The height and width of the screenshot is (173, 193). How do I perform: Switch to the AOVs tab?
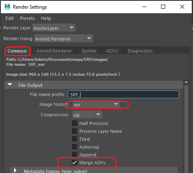[112, 51]
